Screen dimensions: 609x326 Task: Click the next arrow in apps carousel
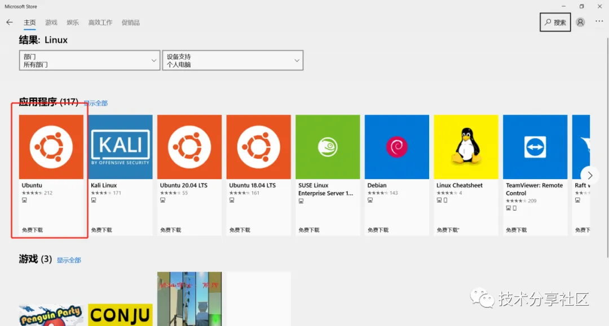pyautogui.click(x=590, y=175)
